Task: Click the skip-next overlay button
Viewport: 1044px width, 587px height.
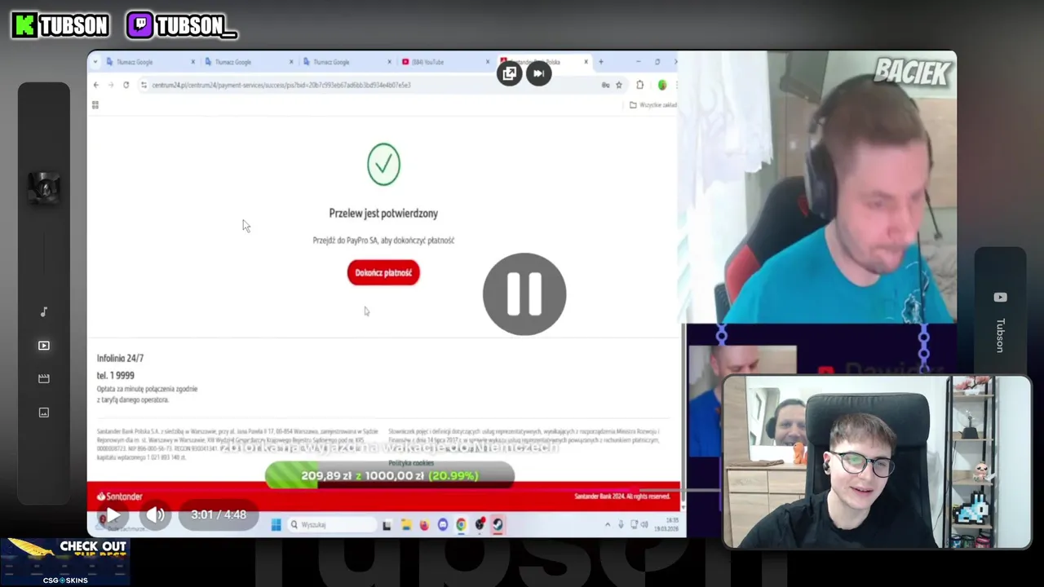Action: (x=538, y=73)
